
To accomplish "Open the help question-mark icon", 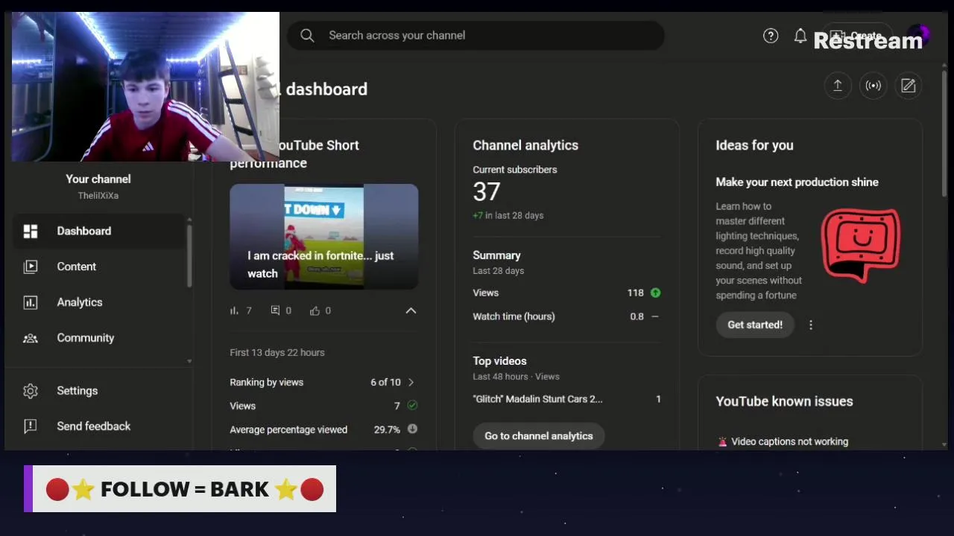I will point(771,36).
